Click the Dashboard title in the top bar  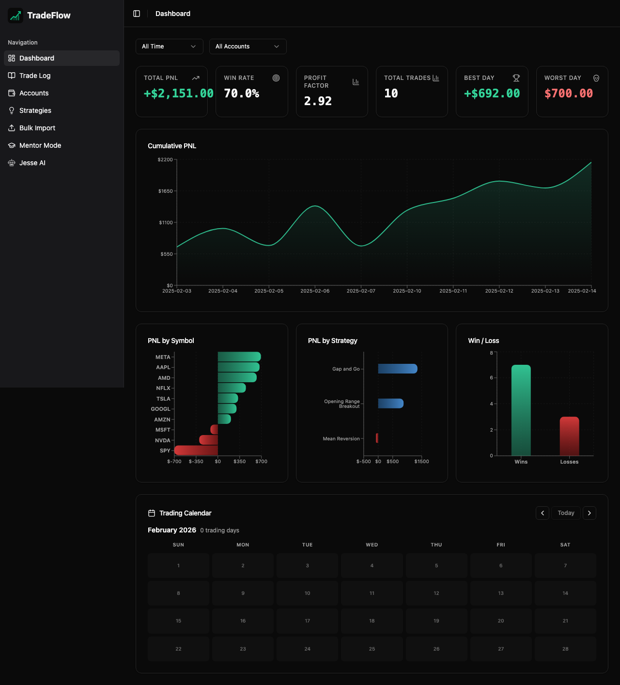173,14
